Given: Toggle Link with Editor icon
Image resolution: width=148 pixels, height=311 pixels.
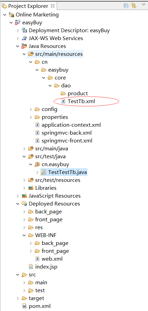Looking at the screenshot, I should [134, 6].
